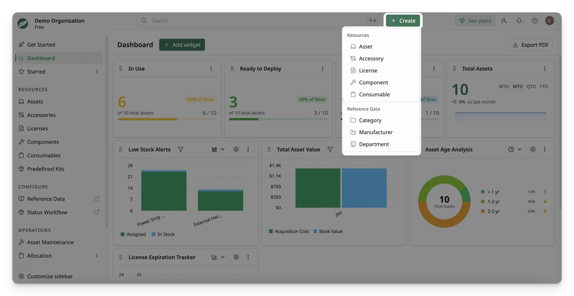Open notifications bell icon

(519, 21)
